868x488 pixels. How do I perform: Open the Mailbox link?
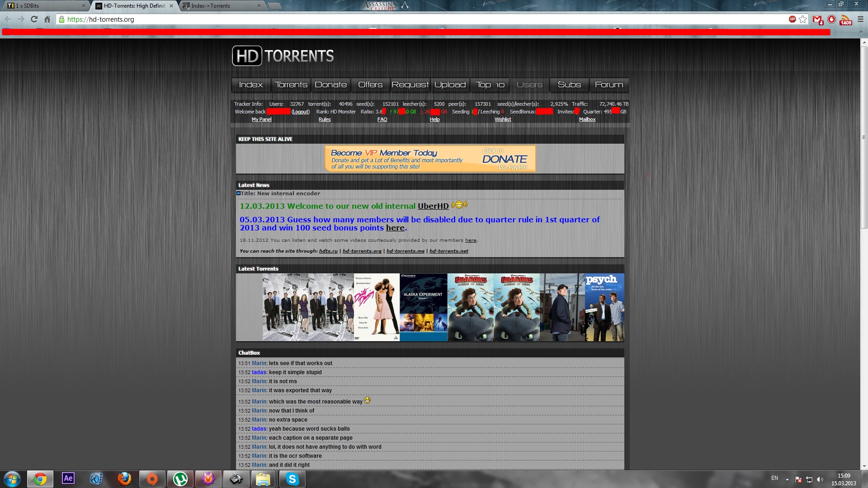click(587, 119)
